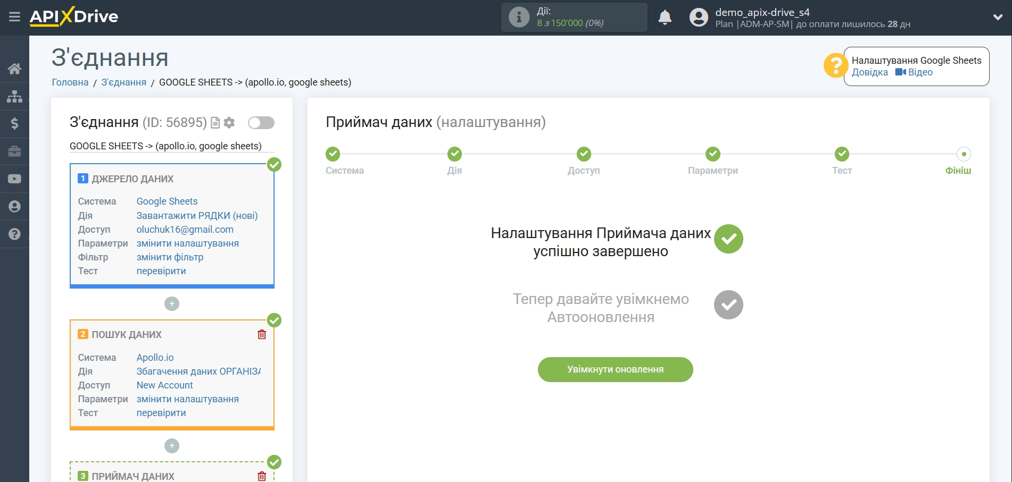Image resolution: width=1012 pixels, height=482 pixels.
Task: Click the gray auto-update check icon
Action: pyautogui.click(x=728, y=305)
